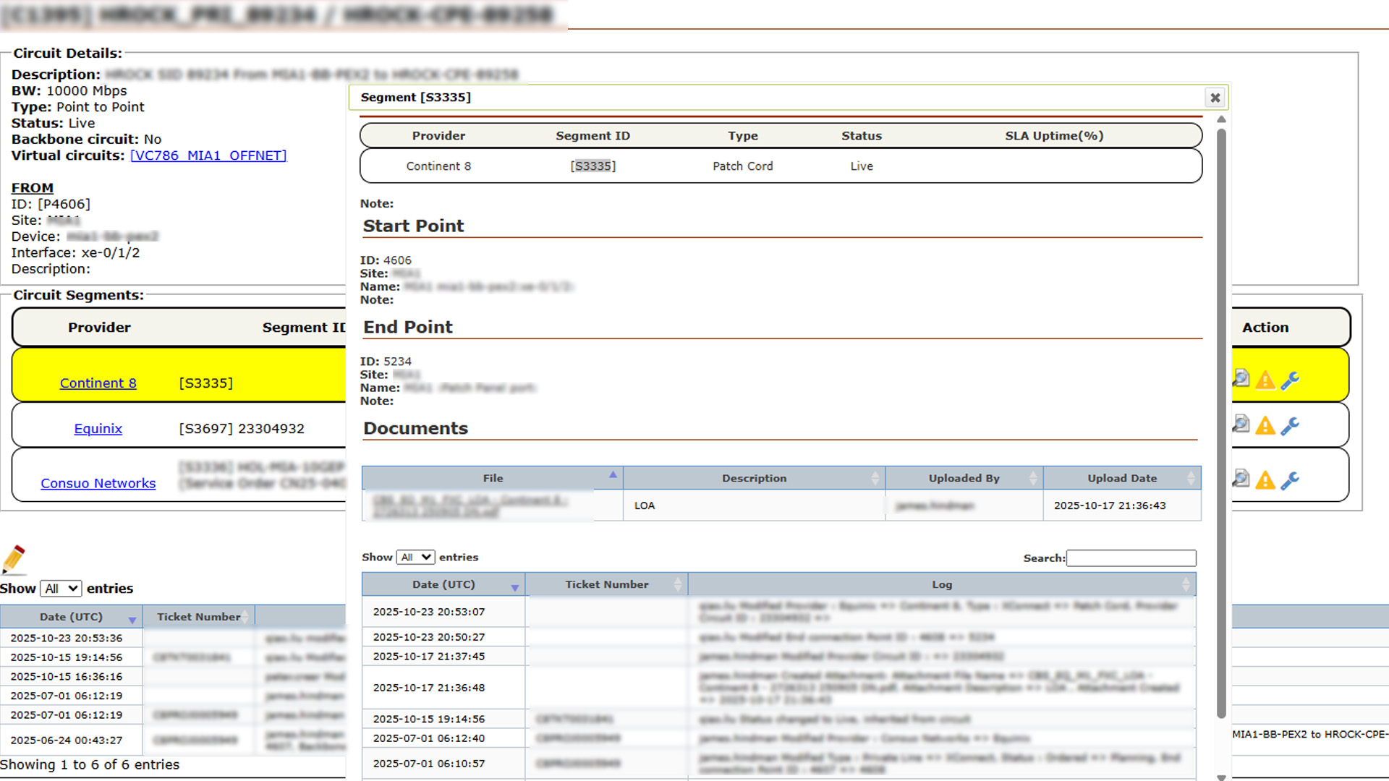Click the warning triangle icon in Equinix row
The height and width of the screenshot is (781, 1389).
coord(1265,426)
